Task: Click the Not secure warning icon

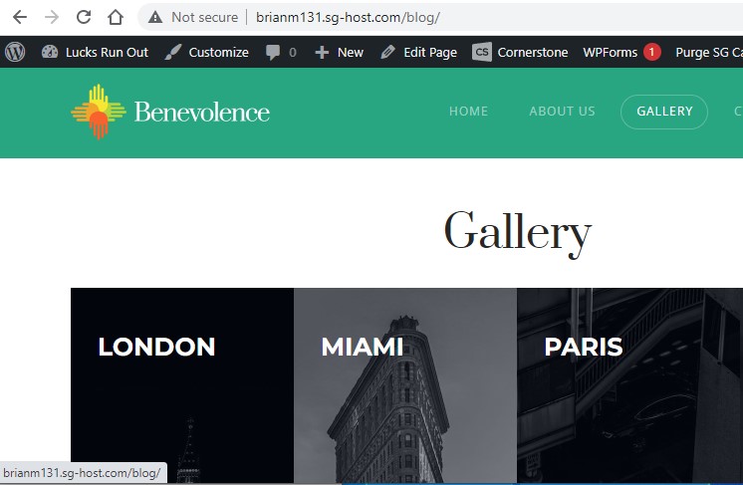Action: tap(155, 17)
